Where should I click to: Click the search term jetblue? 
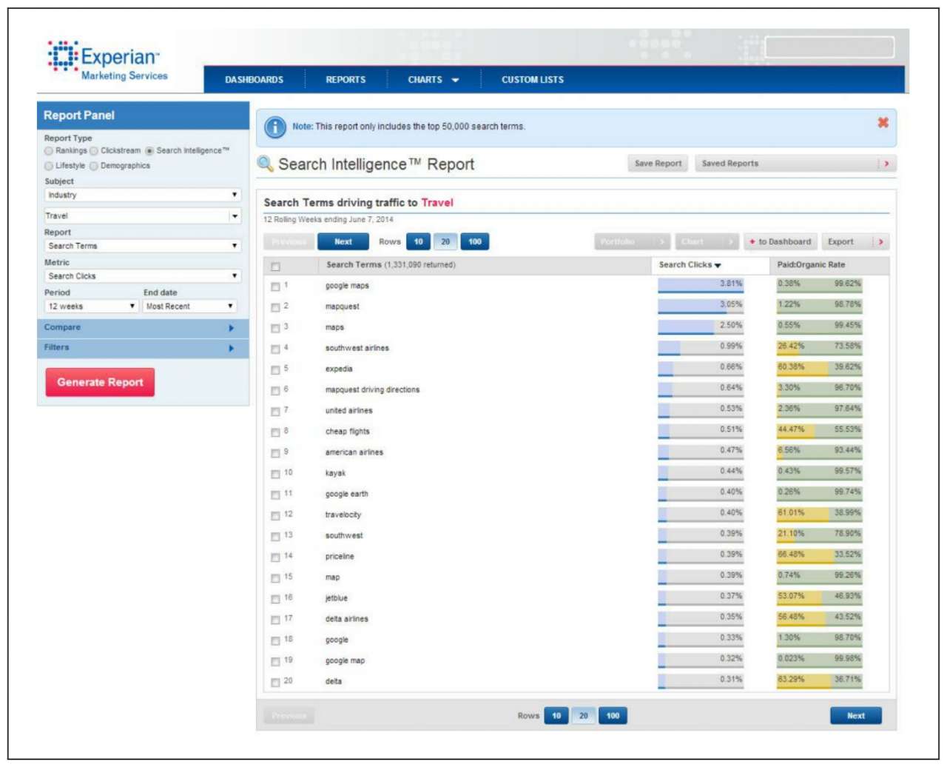(x=337, y=598)
